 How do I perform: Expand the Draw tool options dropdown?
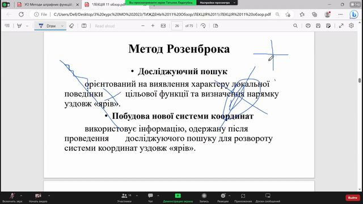[x=62, y=26]
